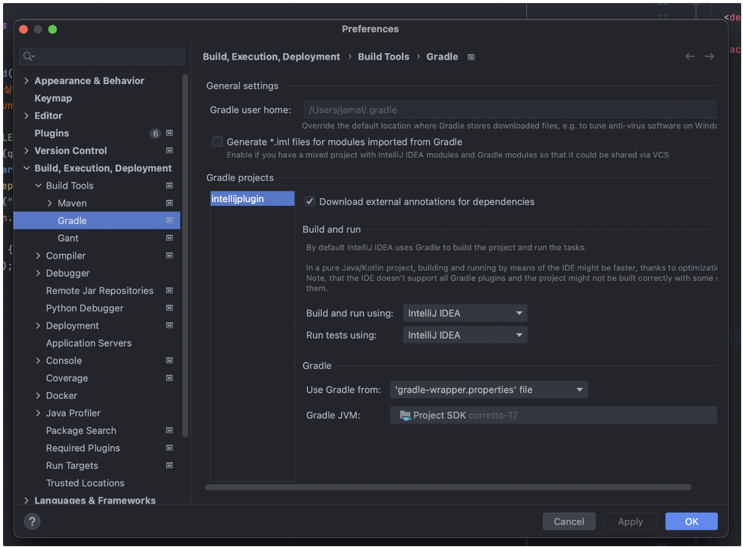The image size is (743, 548).
Task: Click the search magnifier icon in Preferences
Action: point(27,57)
